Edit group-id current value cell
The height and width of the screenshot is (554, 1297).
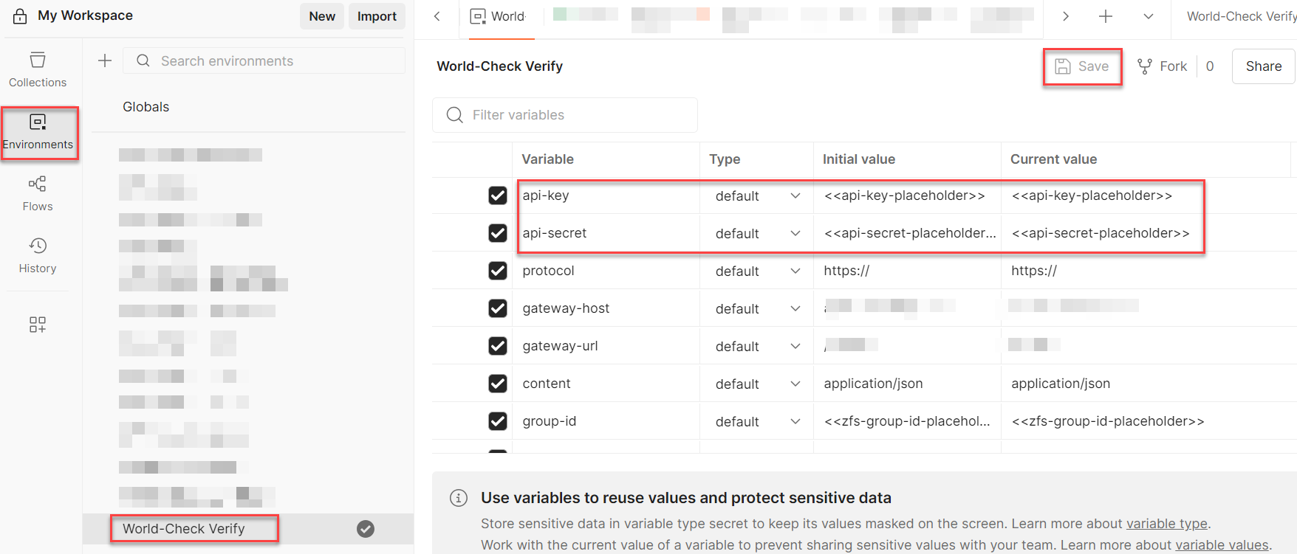(x=1108, y=421)
